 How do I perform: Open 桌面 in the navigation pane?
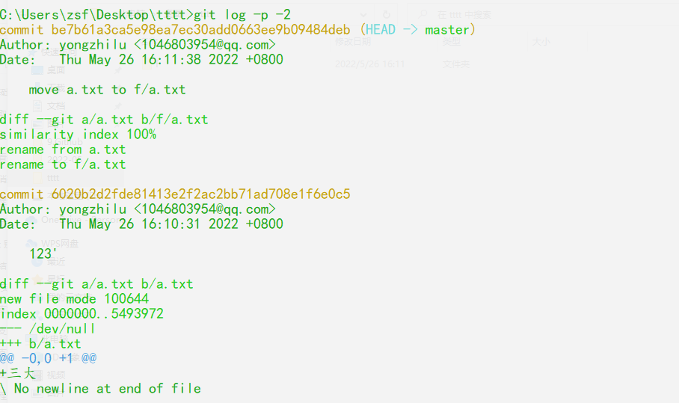pyautogui.click(x=56, y=70)
